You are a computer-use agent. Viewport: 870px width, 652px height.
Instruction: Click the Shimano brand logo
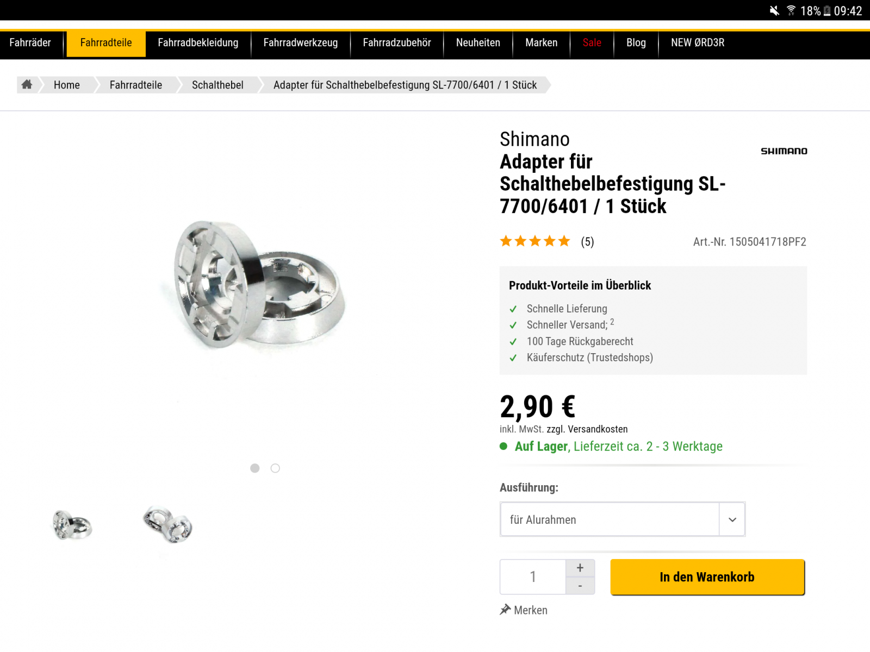pyautogui.click(x=784, y=151)
